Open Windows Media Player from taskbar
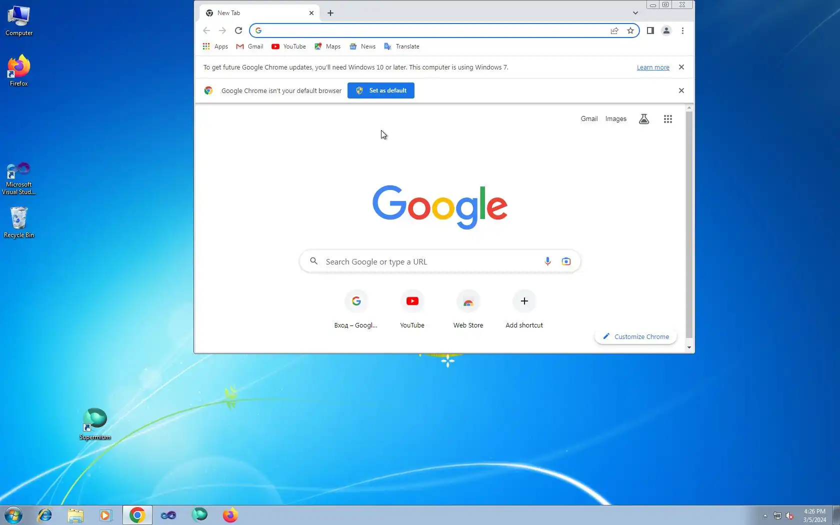The image size is (840, 525). pos(106,515)
